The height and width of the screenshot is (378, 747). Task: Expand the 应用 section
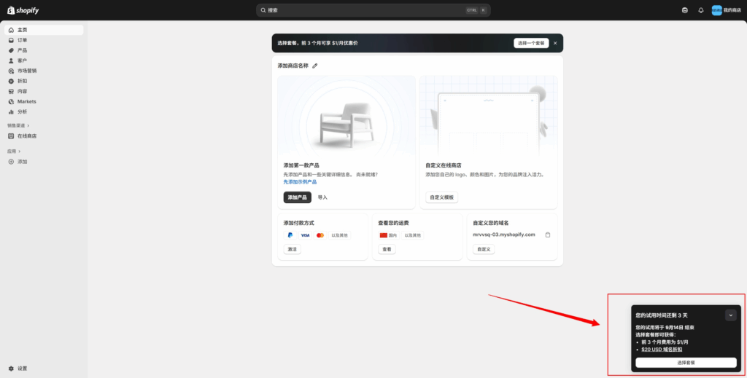coord(14,151)
